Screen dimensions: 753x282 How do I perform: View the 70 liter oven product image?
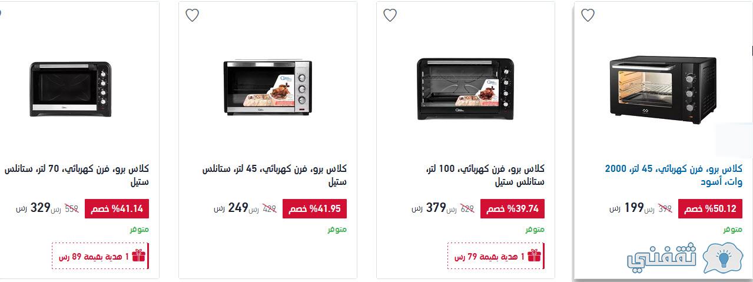[x=71, y=88]
